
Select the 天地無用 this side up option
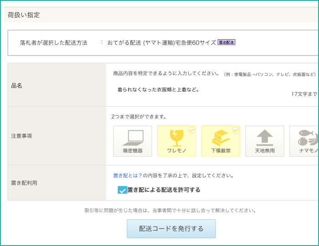coord(264,141)
